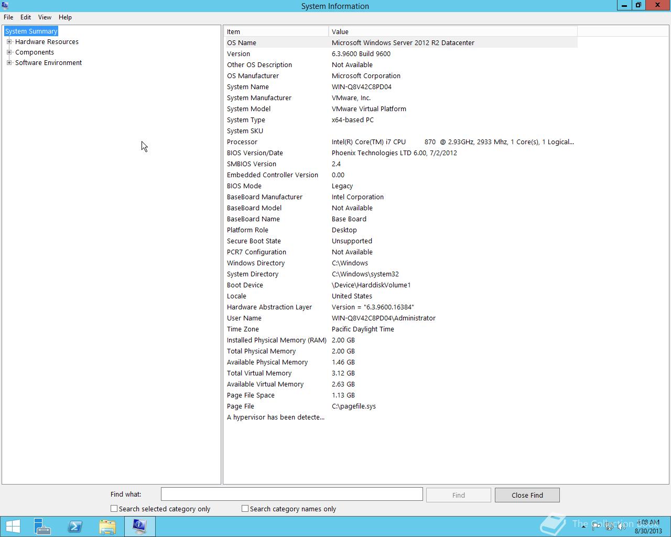
Task: Expand Software Environment tree node
Action: pyautogui.click(x=9, y=62)
